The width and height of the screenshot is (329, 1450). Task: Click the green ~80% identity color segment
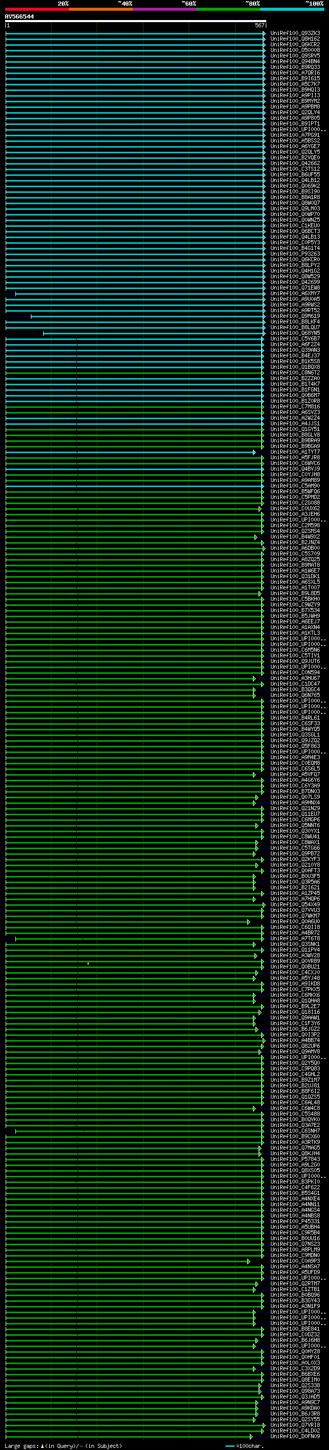pos(228,9)
